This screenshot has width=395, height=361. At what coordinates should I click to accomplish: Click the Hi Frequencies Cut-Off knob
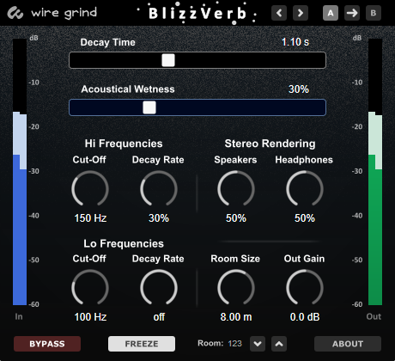point(90,188)
